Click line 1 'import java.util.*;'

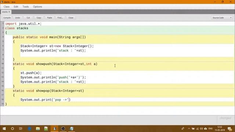[x=23, y=23]
